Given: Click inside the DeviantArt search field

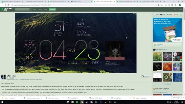Looking at the screenshot, I should pyautogui.click(x=22, y=9).
